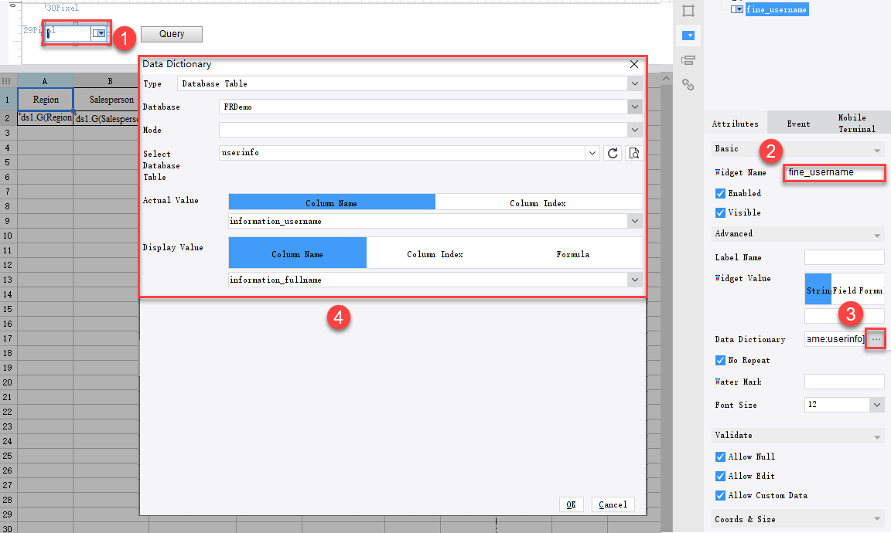The width and height of the screenshot is (891, 533).
Task: Open the Data Dictionary ellipsis button
Action: (876, 339)
